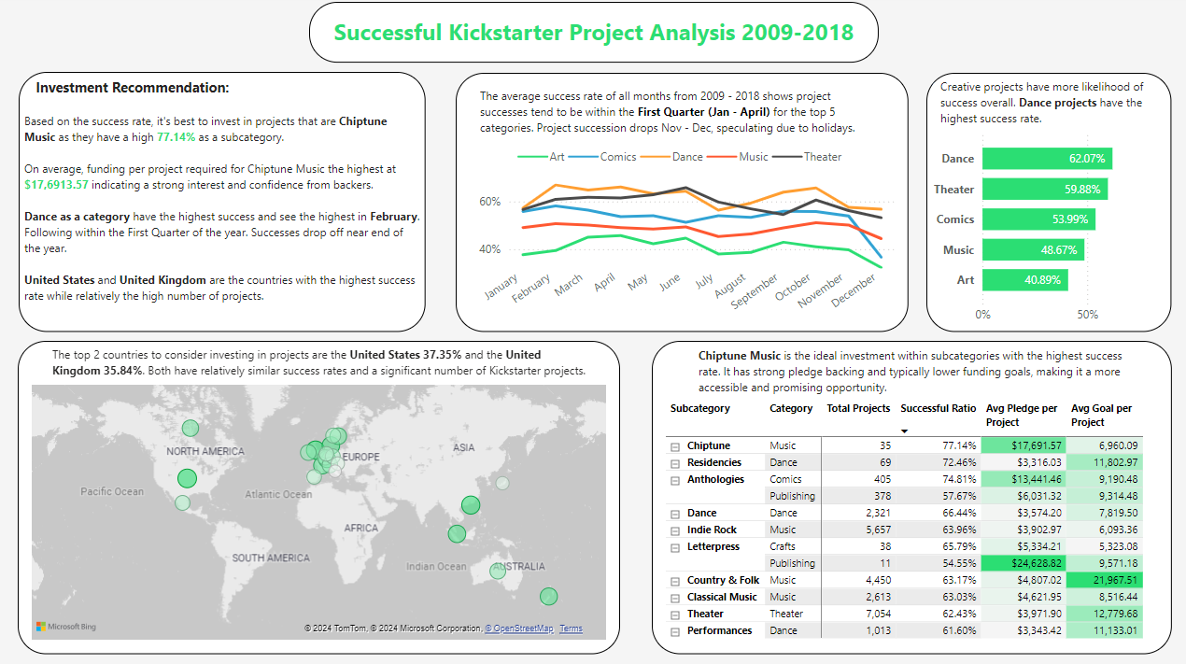
Task: Click the Indie Rock Total Projects 5,657
Action: click(x=859, y=530)
